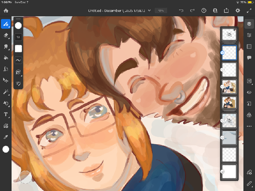Select the Clone Stamp tool
The image size is (255, 191).
(x=6, y=69)
